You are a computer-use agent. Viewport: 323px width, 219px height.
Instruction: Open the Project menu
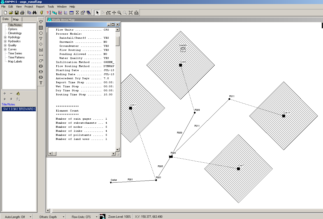pos(29,7)
